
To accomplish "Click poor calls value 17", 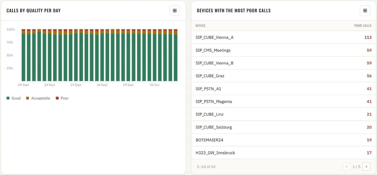I will pyautogui.click(x=369, y=153).
